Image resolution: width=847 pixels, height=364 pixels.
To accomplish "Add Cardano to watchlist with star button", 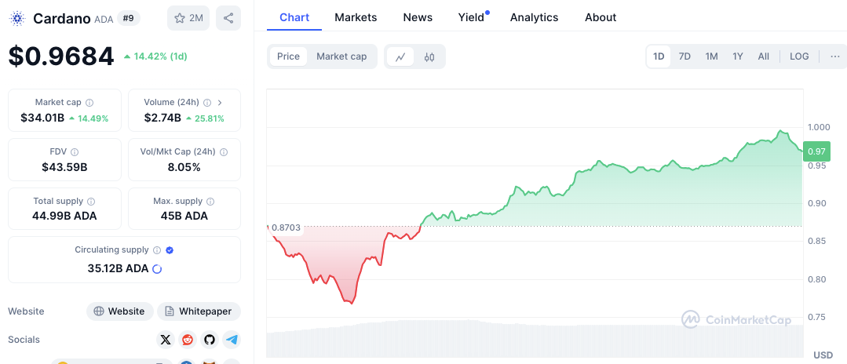I will [x=188, y=18].
